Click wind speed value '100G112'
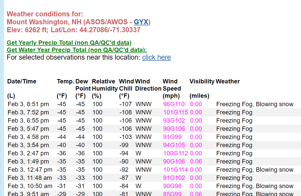This screenshot has width=301, height=196. pos(176,153)
